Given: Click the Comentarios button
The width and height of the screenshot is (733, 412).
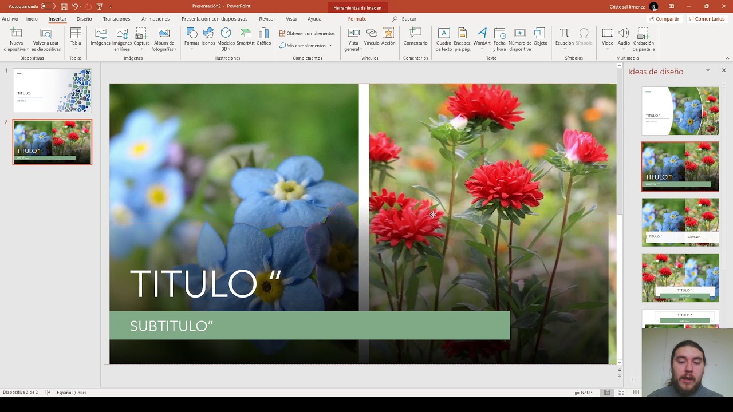Looking at the screenshot, I should 707,19.
